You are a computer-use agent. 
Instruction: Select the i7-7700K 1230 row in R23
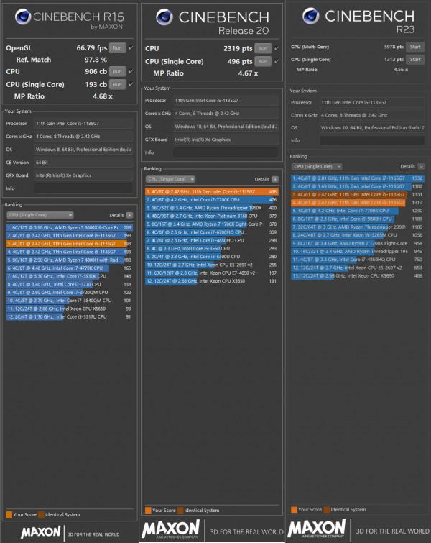coord(358,211)
